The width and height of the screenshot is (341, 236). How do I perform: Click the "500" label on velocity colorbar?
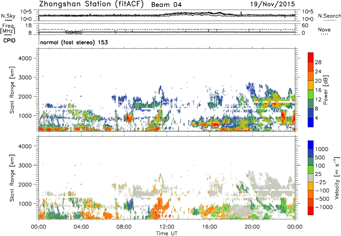(x=320, y=157)
